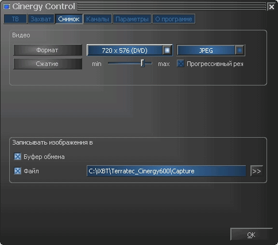Toggle the Файл checkbox
The height and width of the screenshot is (245, 278).
point(18,171)
